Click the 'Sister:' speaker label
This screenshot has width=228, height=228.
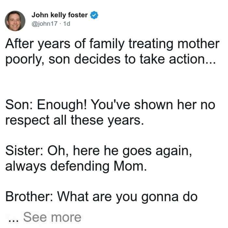(x=24, y=150)
